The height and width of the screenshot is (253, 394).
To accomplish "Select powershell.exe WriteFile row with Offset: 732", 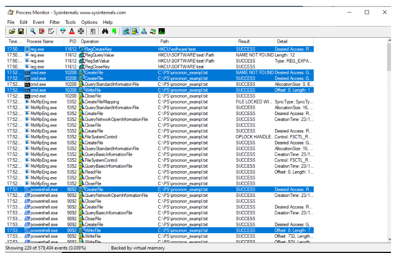I will (x=159, y=236).
